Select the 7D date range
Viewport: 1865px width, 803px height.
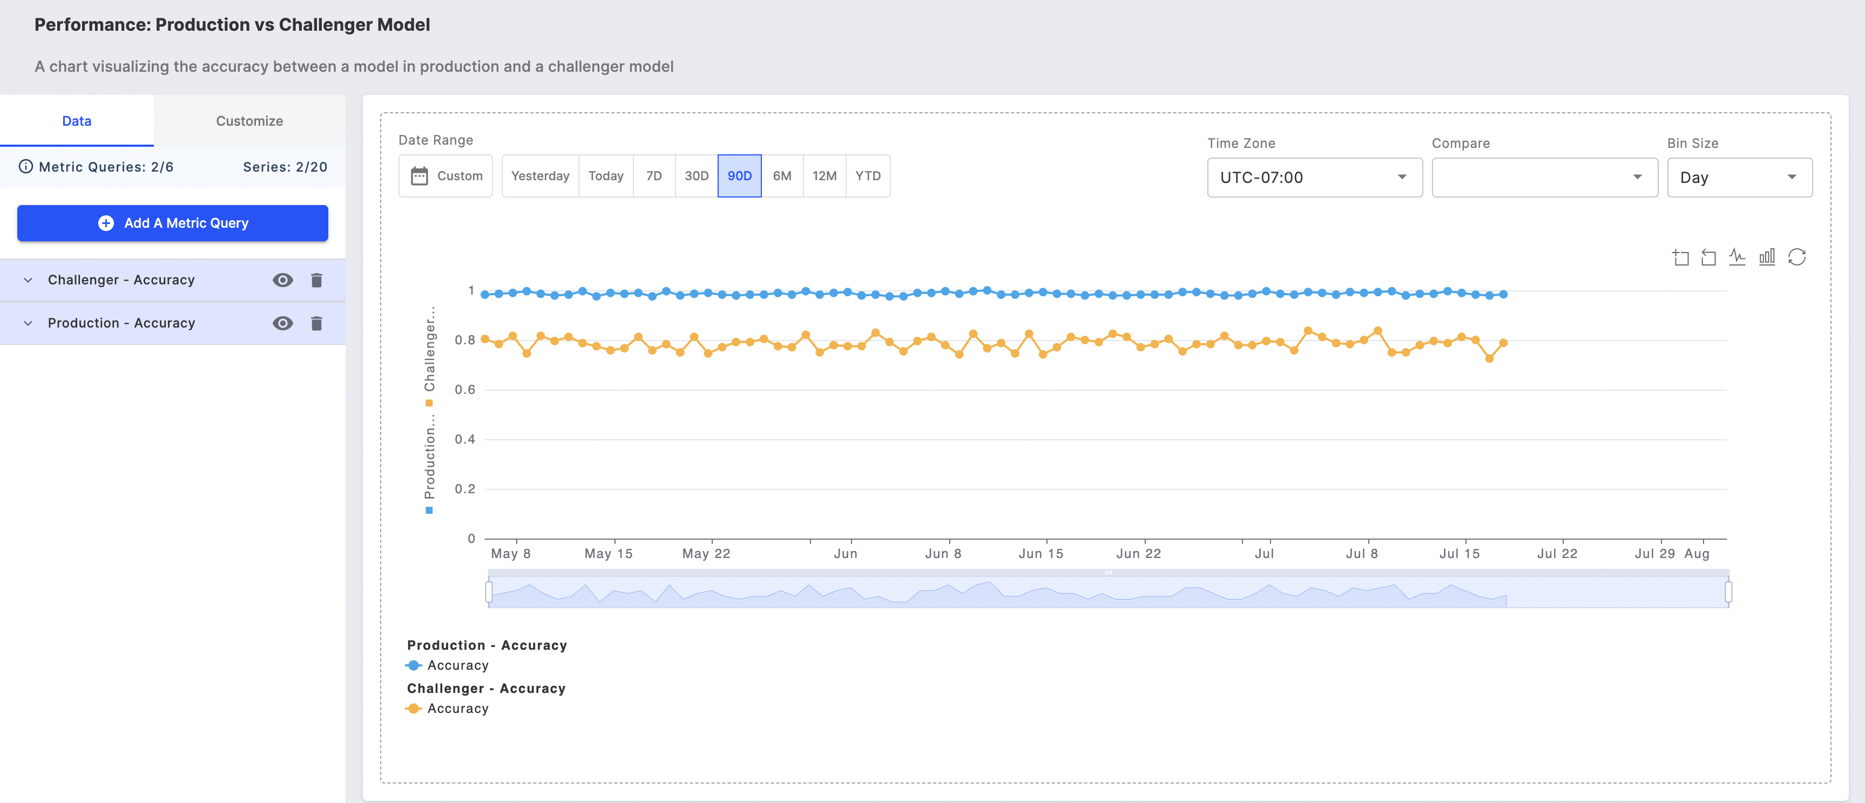654,176
